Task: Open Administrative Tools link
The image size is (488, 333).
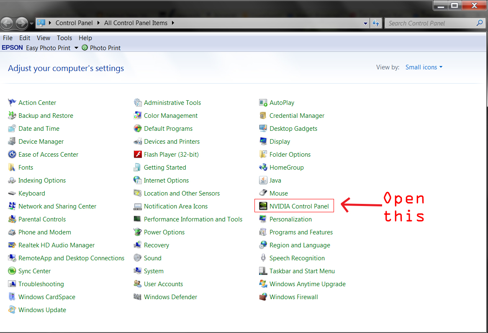Action: pyautogui.click(x=172, y=102)
